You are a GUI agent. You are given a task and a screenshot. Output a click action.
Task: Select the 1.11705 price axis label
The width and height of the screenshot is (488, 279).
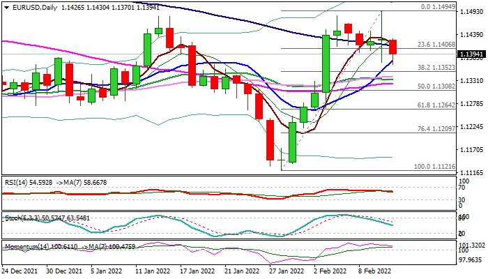pyautogui.click(x=471, y=149)
